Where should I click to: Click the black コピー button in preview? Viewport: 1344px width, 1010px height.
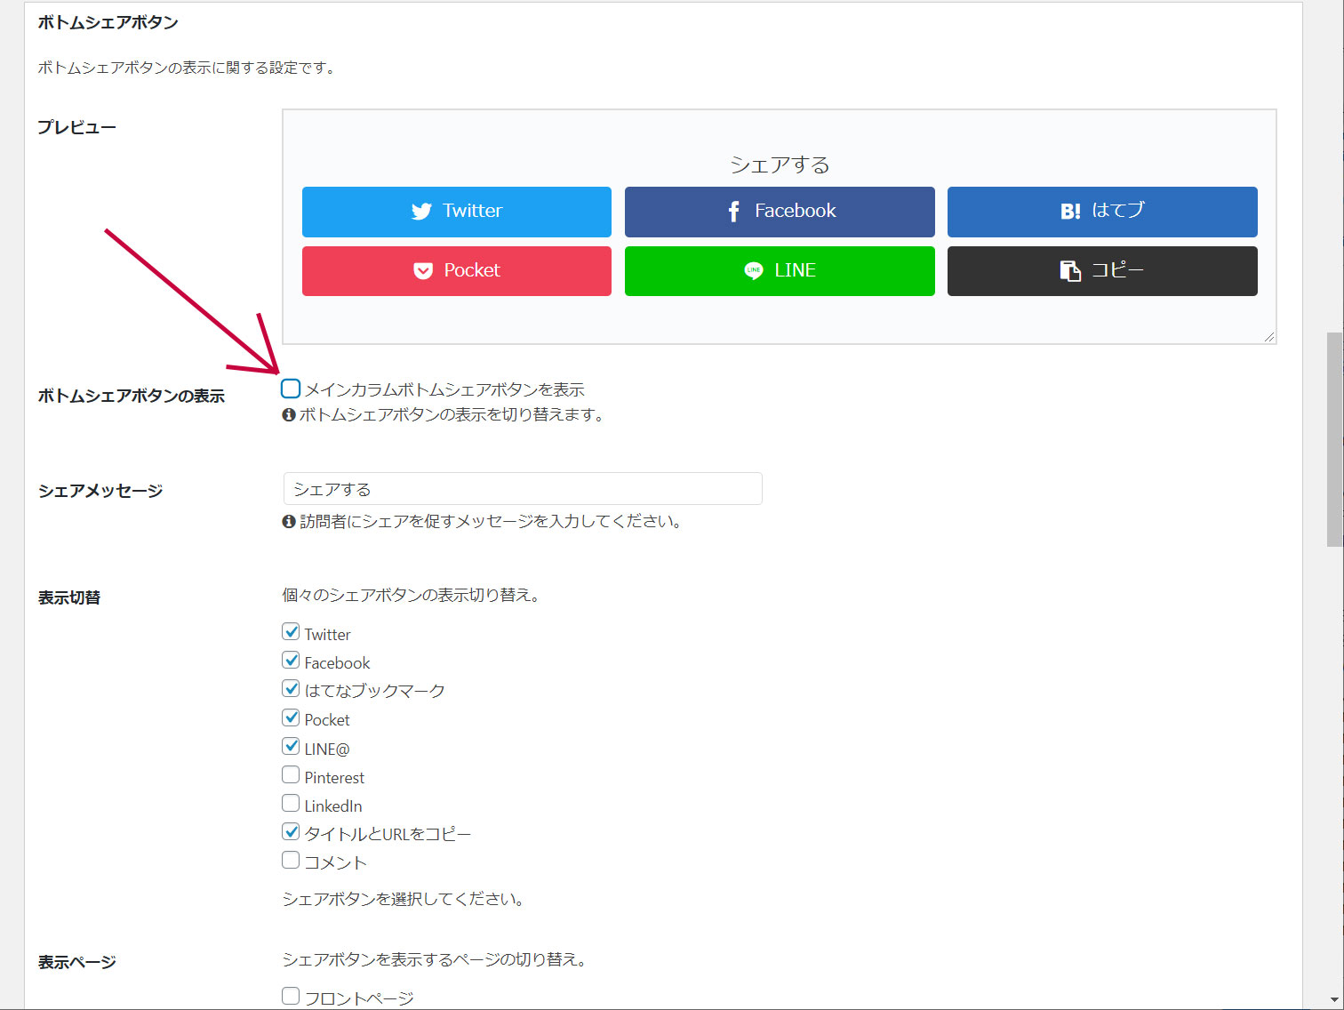click(x=1102, y=271)
